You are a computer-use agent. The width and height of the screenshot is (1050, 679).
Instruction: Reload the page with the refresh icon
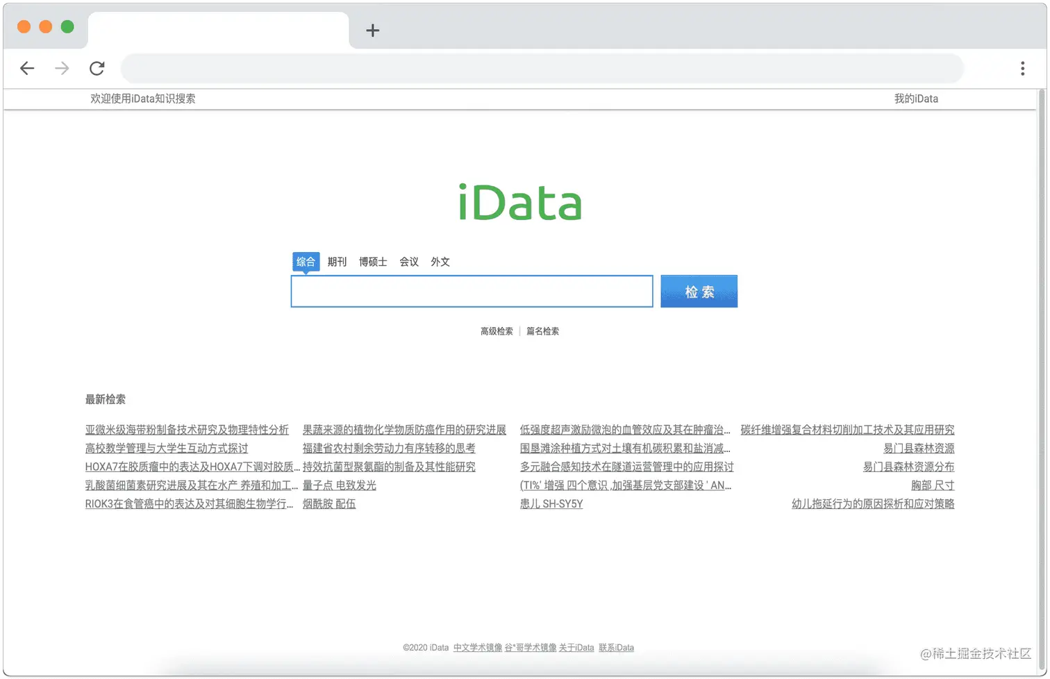pos(97,68)
